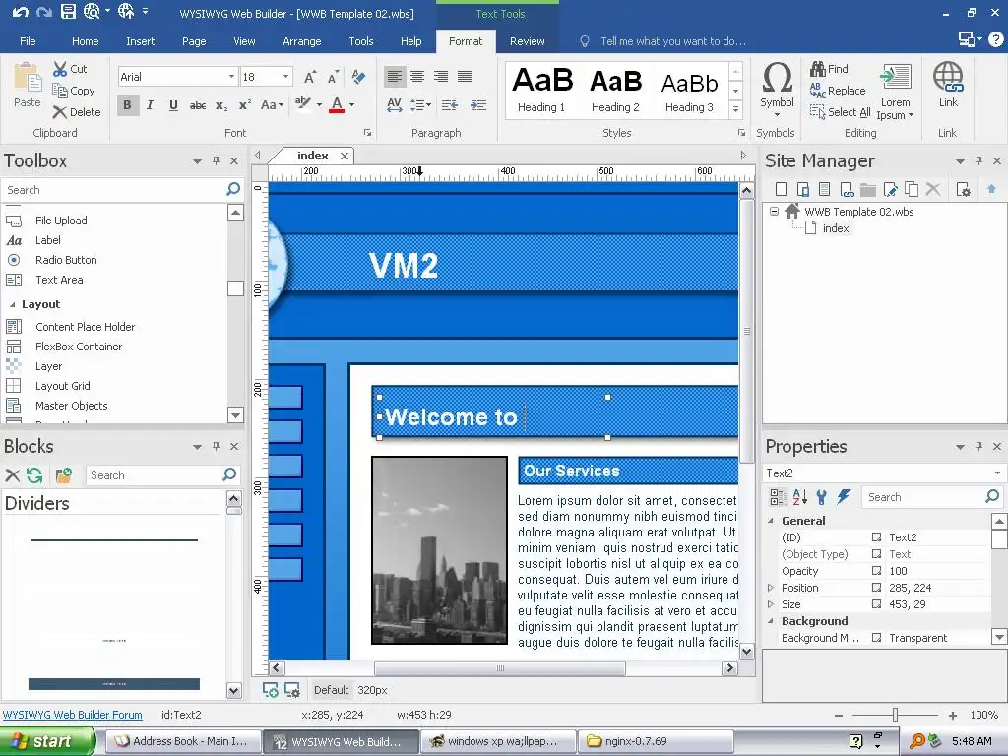Switch to the Review ribbon tab
The width and height of the screenshot is (1008, 756).
528,41
